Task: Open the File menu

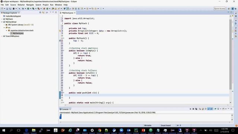Action: click(2, 5)
